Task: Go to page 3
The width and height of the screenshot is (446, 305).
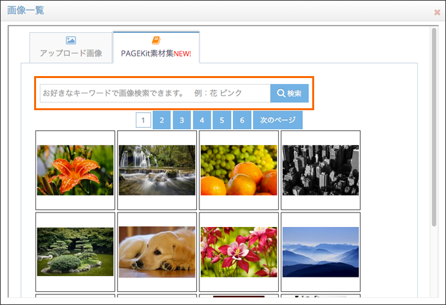Action: click(182, 120)
